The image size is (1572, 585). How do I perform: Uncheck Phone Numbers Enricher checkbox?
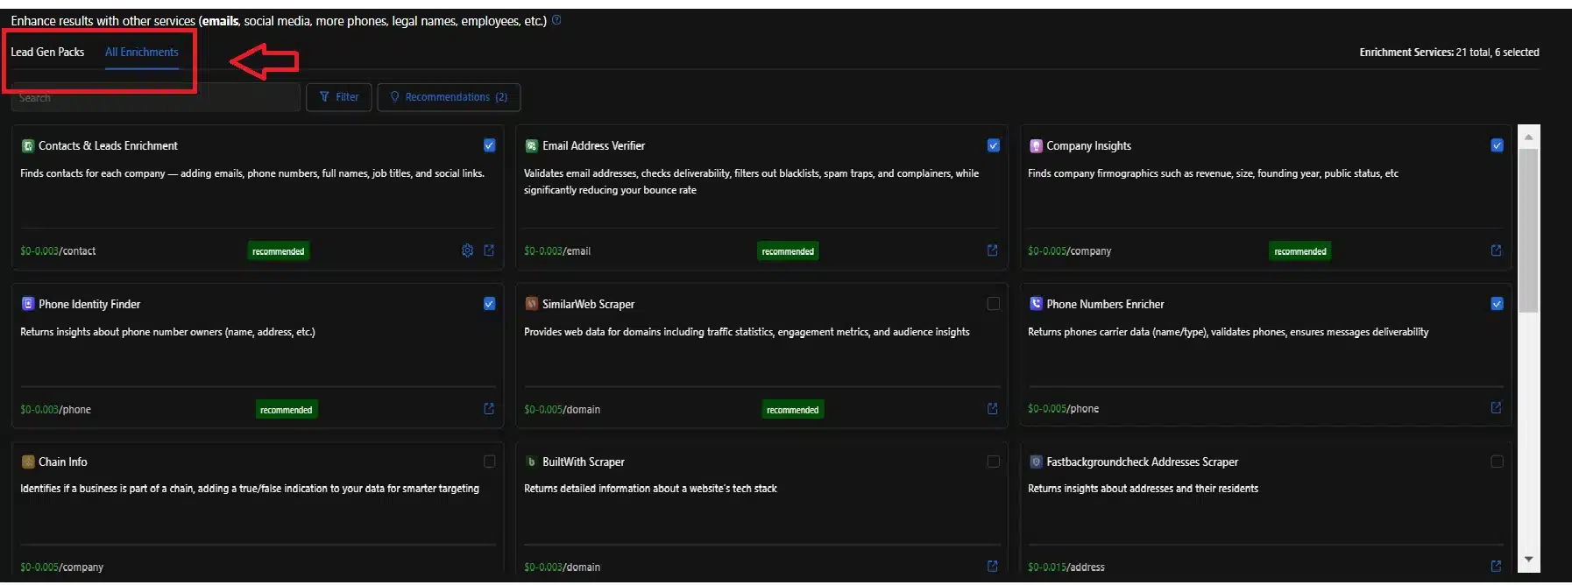(1497, 304)
